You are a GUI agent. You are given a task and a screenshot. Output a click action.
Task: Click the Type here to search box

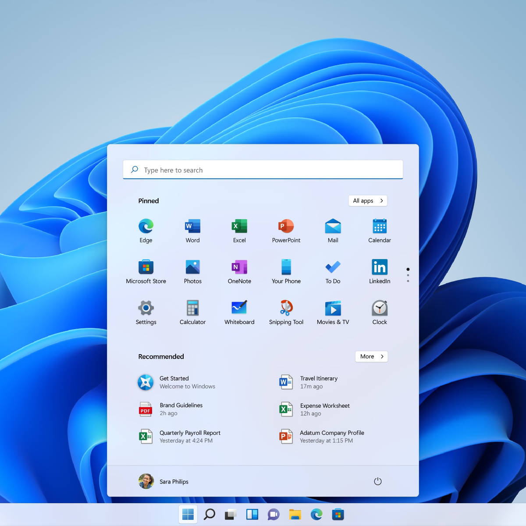(263, 170)
